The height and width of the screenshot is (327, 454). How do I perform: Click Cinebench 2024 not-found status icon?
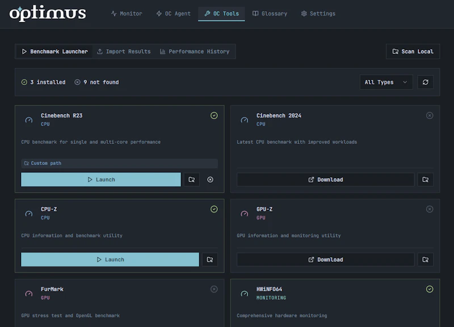(x=430, y=116)
